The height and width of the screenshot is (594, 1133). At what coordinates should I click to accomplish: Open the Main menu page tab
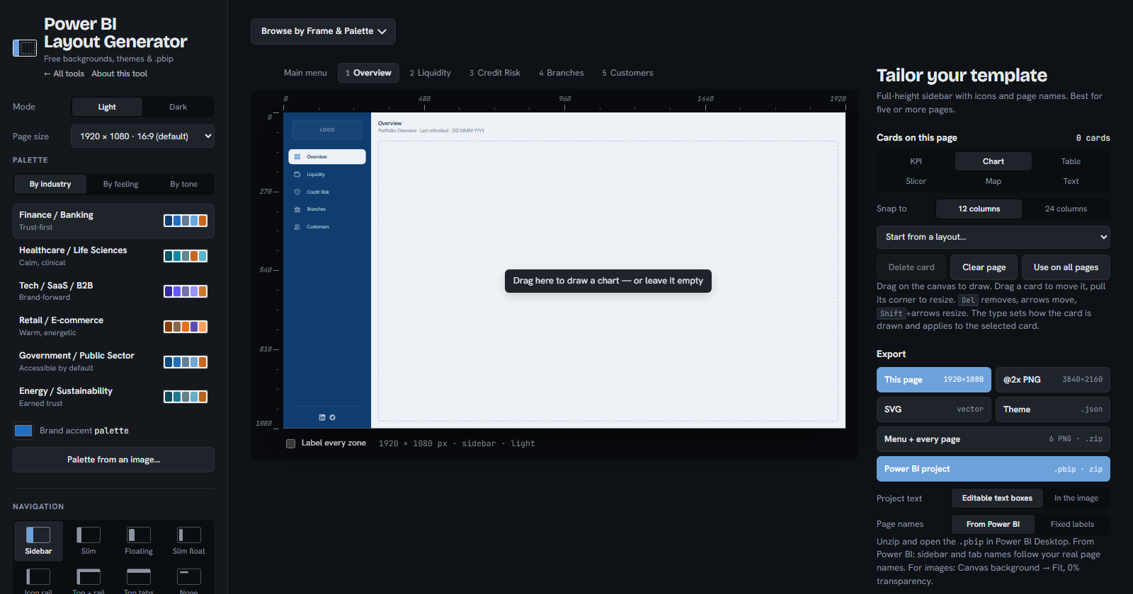[x=305, y=73]
